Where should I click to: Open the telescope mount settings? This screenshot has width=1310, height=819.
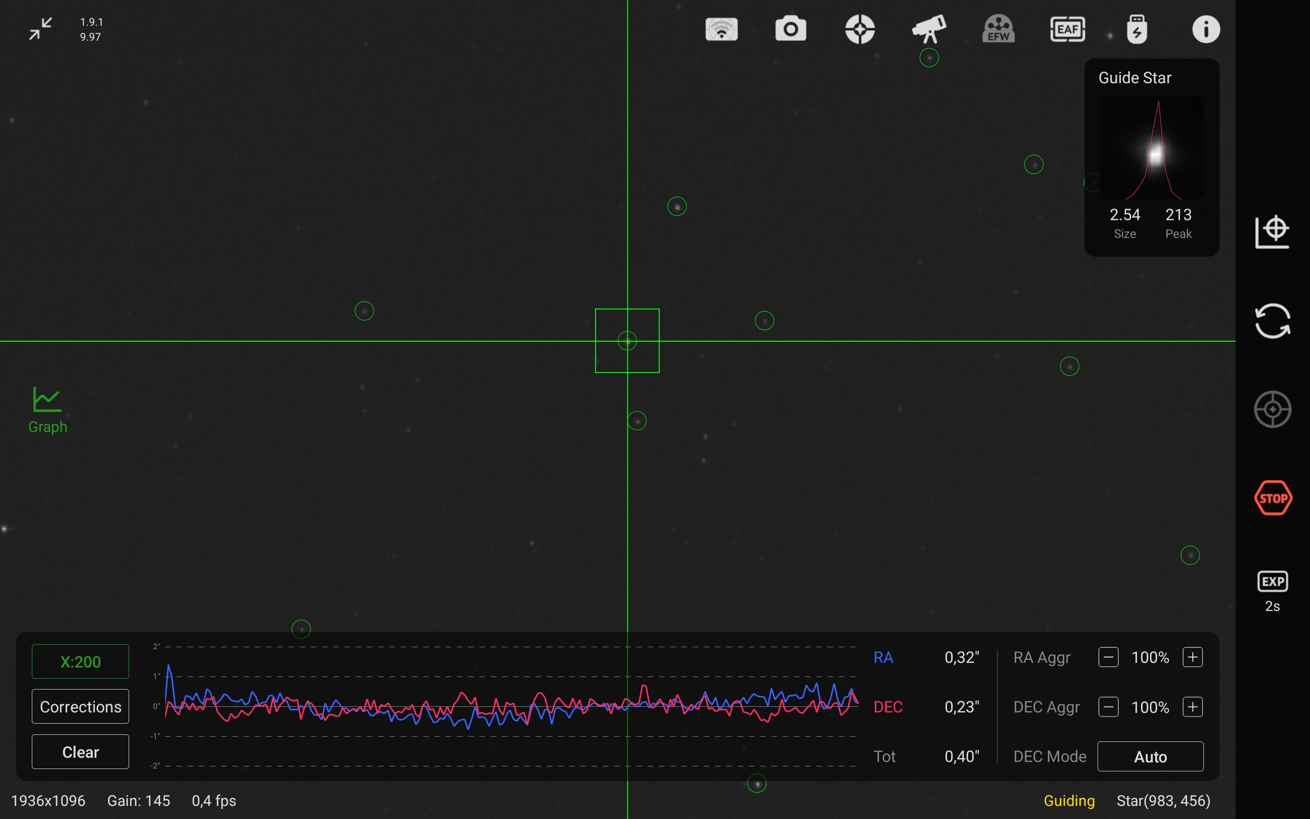(x=929, y=29)
